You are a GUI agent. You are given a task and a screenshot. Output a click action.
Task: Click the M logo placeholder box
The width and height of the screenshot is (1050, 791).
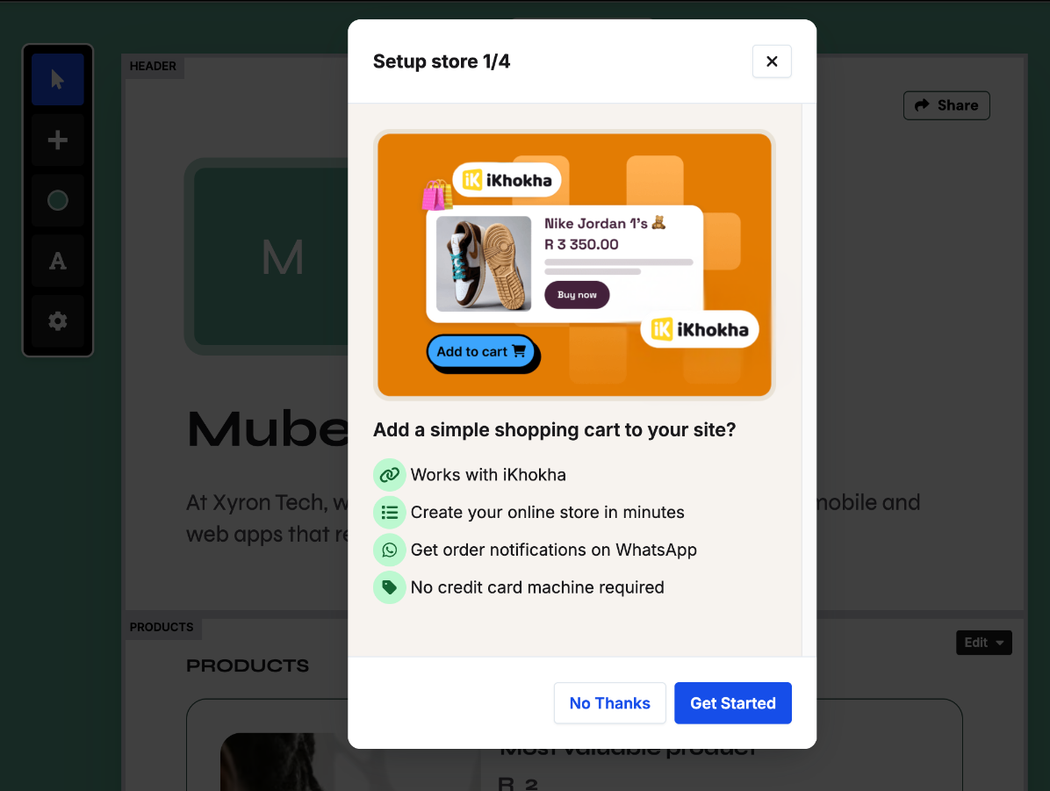pos(268,256)
